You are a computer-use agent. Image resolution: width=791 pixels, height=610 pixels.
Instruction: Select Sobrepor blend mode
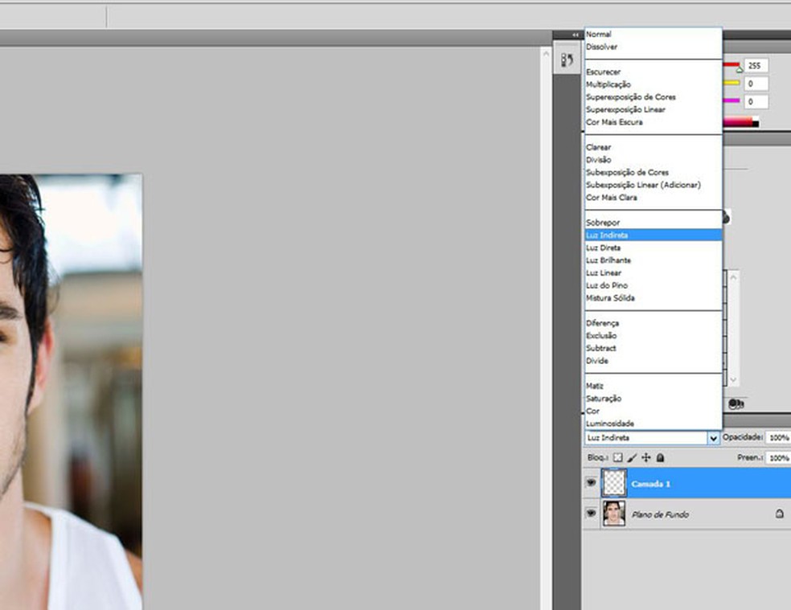click(x=654, y=223)
